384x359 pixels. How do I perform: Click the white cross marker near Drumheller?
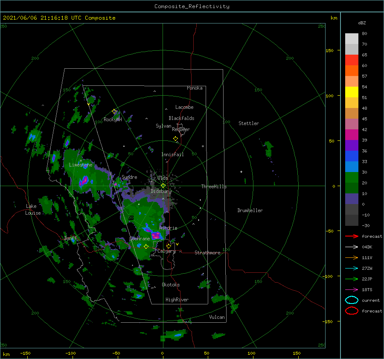coord(241,172)
